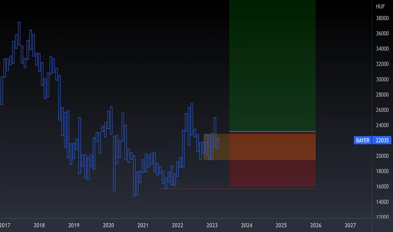Click the 20000 price axis label
The height and width of the screenshot is (232, 393).
(x=382, y=156)
